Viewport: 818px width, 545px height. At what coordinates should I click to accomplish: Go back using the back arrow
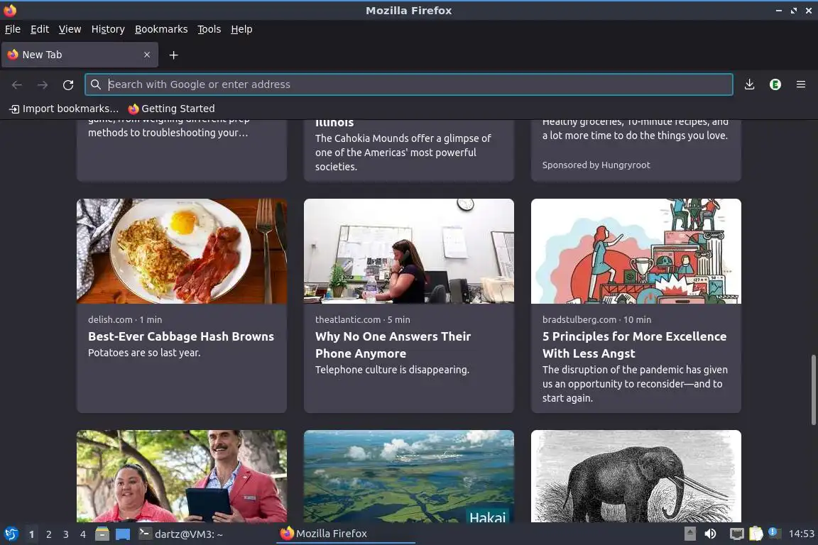(17, 84)
